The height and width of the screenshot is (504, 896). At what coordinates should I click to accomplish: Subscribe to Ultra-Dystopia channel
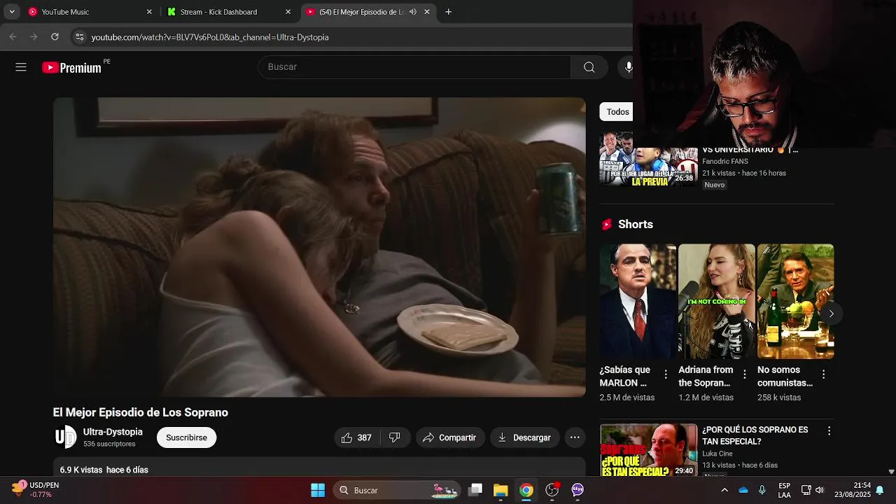[x=186, y=437]
